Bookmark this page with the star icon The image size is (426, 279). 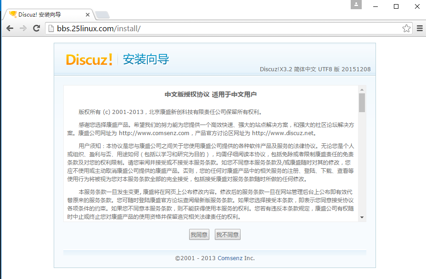406,28
